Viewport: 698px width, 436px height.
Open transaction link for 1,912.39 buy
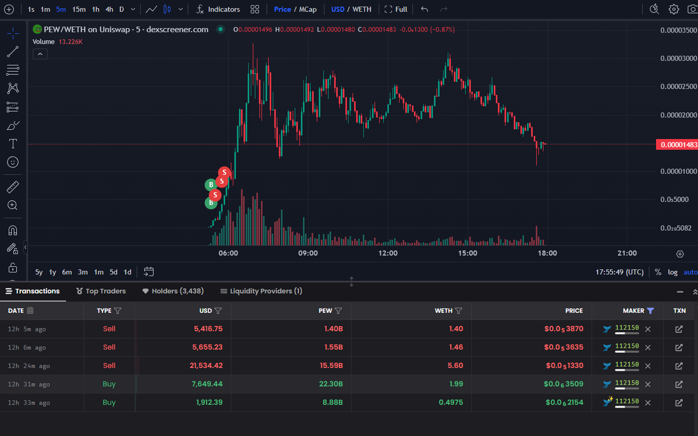click(679, 402)
